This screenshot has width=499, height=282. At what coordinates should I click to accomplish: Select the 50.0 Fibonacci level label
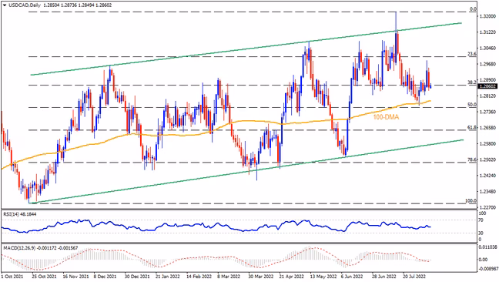coord(472,105)
